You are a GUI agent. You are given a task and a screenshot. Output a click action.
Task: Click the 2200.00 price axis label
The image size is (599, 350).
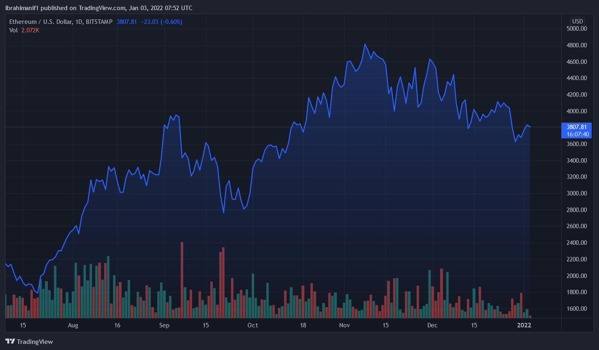click(577, 259)
